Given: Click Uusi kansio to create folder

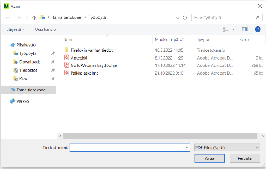Looking at the screenshot, I should coord(45,29).
